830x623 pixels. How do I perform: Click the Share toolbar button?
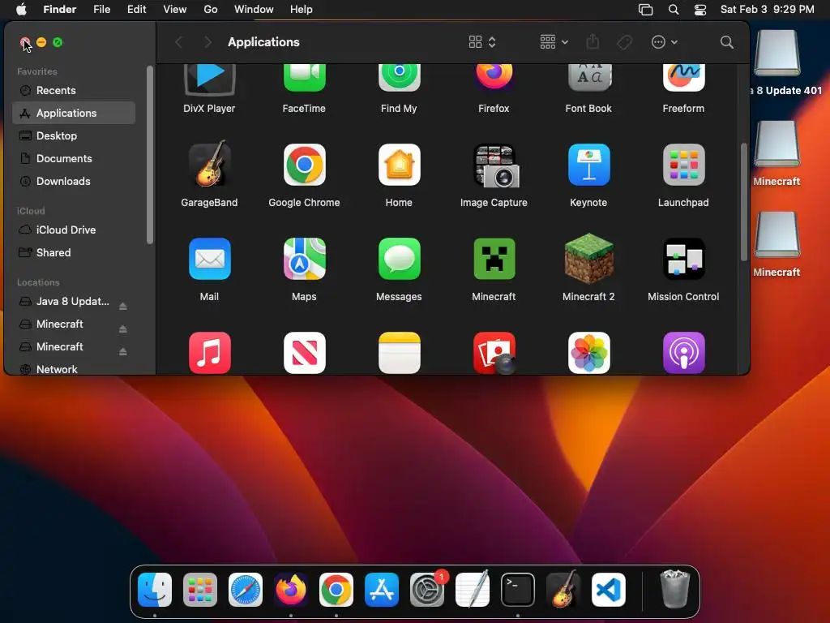pyautogui.click(x=593, y=41)
